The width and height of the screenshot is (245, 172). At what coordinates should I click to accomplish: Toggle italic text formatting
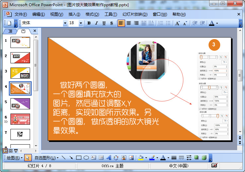point(96,23)
